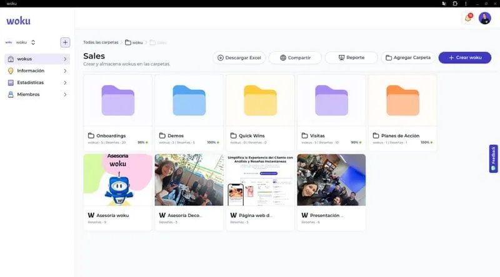Click the extensions puzzle icon in title bar
Viewport: 500px width, 277px height.
click(455, 4)
